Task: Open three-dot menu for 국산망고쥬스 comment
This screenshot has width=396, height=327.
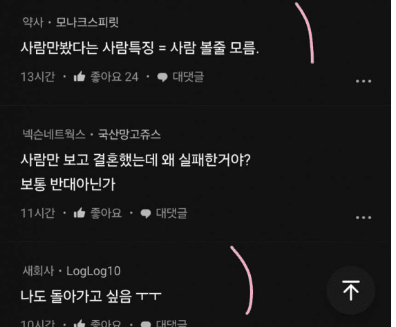Action: pyautogui.click(x=364, y=217)
